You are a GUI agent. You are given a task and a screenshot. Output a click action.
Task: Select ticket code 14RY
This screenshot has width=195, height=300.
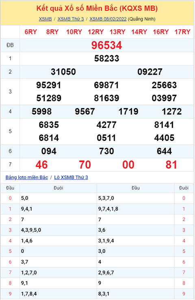[x=139, y=32]
